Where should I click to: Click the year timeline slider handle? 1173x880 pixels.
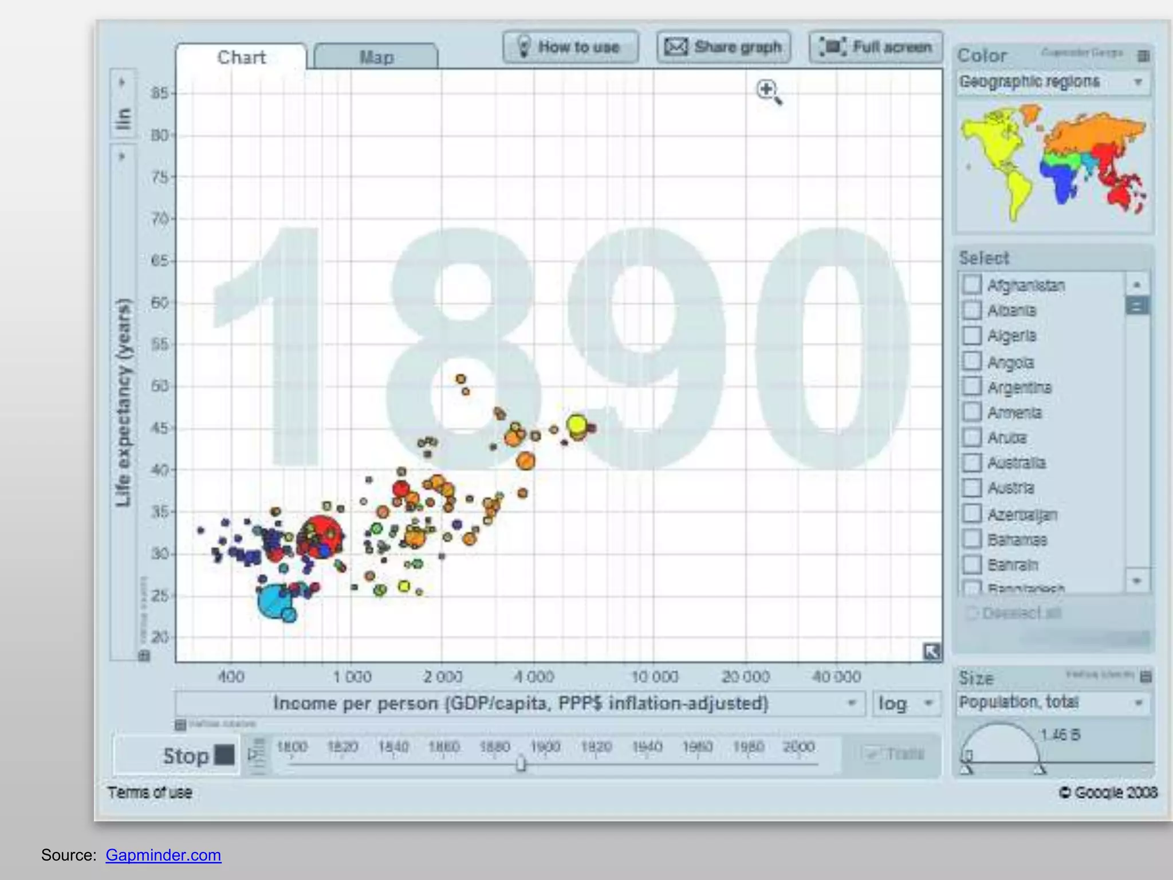(521, 763)
